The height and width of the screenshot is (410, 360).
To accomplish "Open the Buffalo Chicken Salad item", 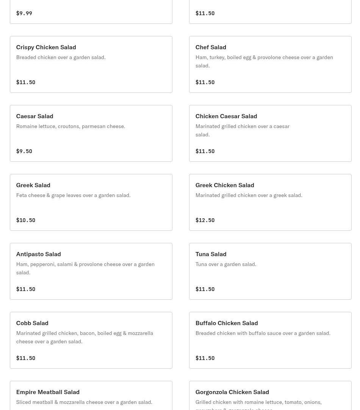I will click(x=270, y=340).
